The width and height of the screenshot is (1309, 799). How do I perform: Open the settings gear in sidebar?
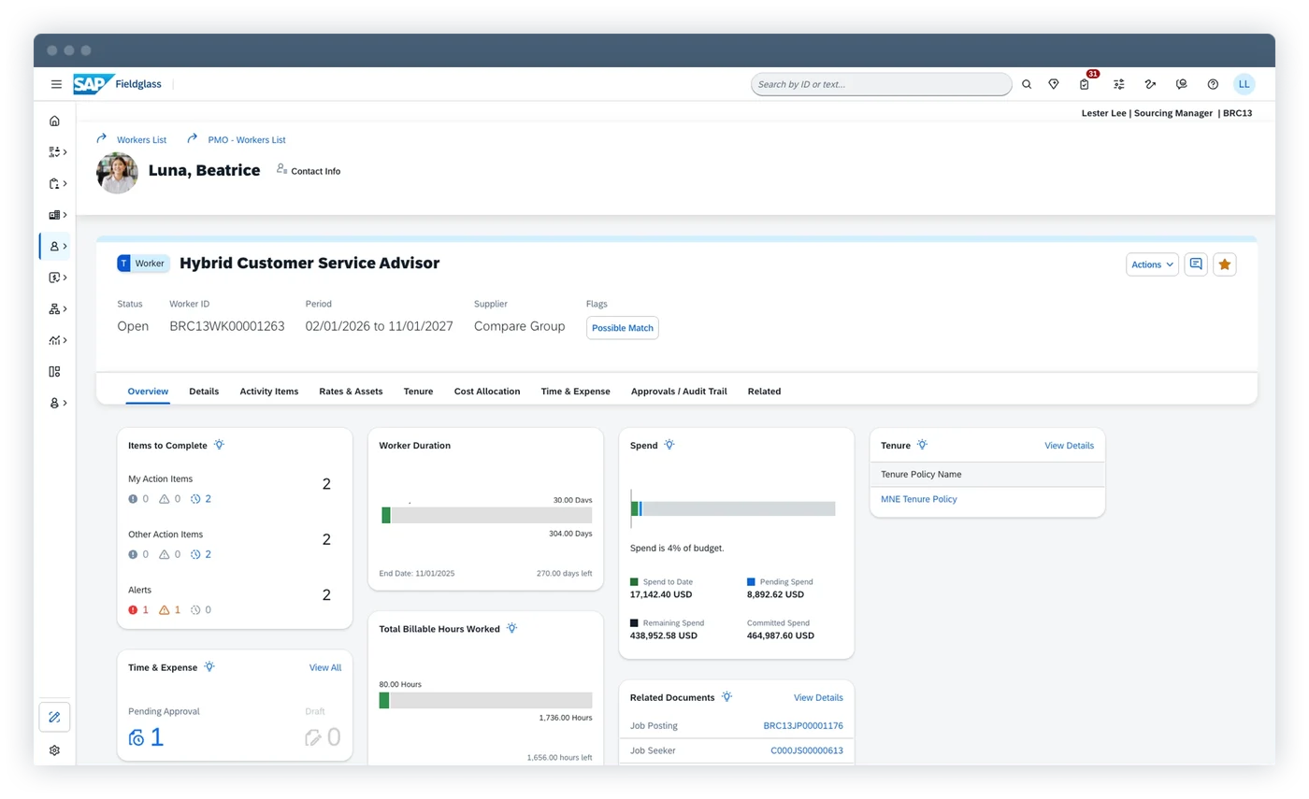[x=54, y=750]
